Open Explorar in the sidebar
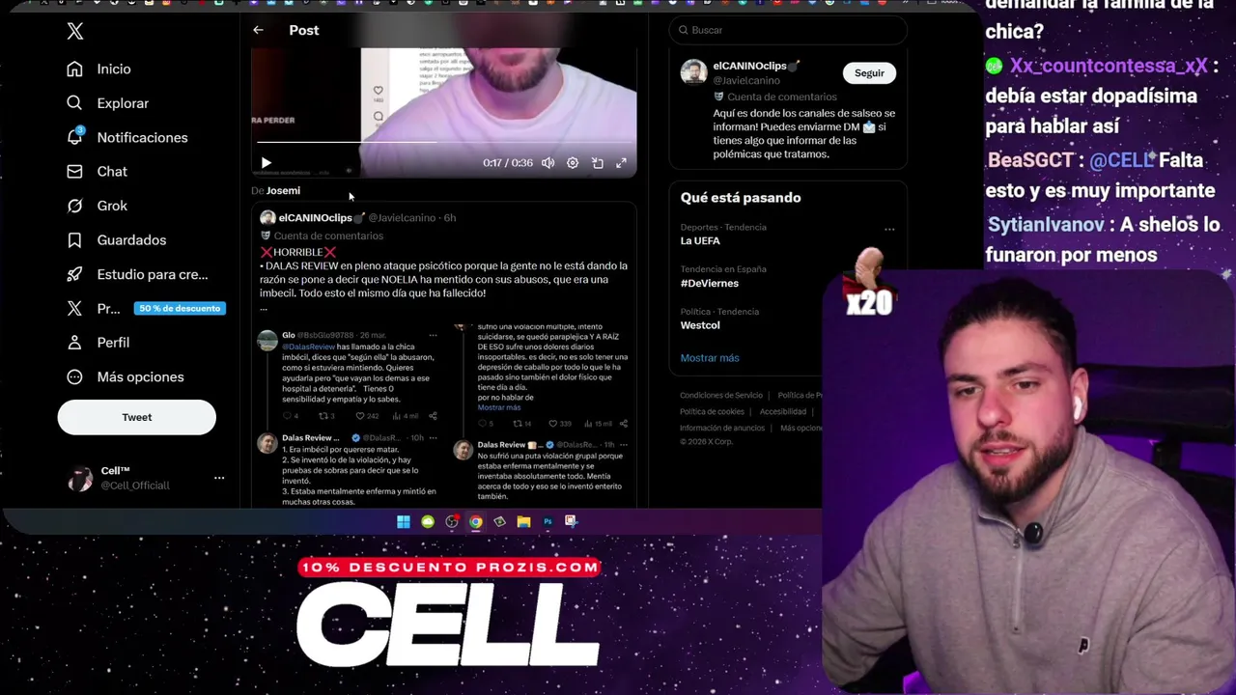This screenshot has height=695, width=1236. (107, 103)
